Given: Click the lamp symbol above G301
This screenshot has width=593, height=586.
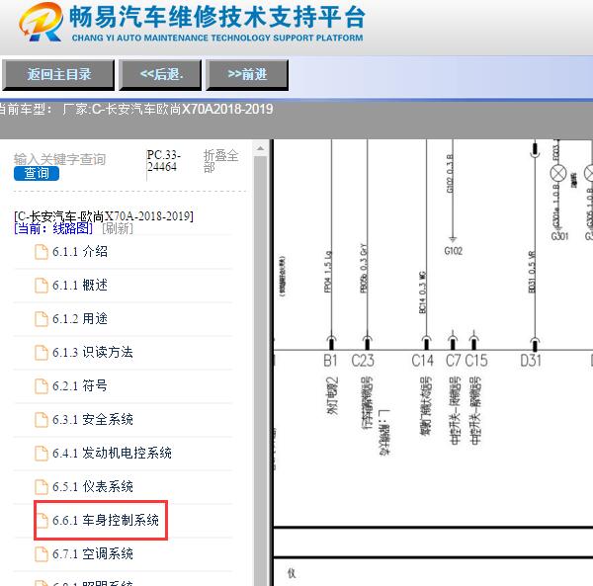Looking at the screenshot, I should 558,174.
